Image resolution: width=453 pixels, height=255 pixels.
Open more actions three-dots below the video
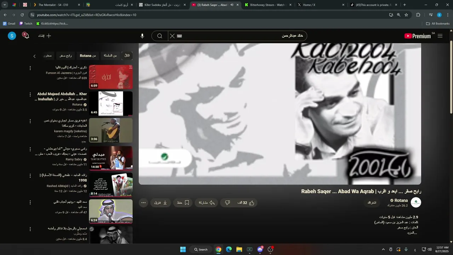[143, 203]
